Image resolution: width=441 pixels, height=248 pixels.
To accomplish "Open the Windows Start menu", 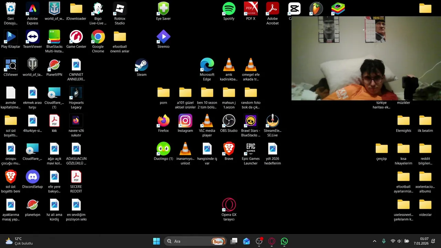I will 156,241.
